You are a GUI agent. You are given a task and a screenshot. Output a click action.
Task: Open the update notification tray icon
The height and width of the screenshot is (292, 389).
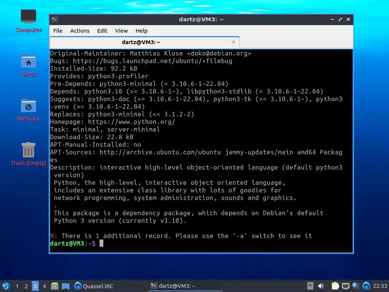[x=356, y=286]
